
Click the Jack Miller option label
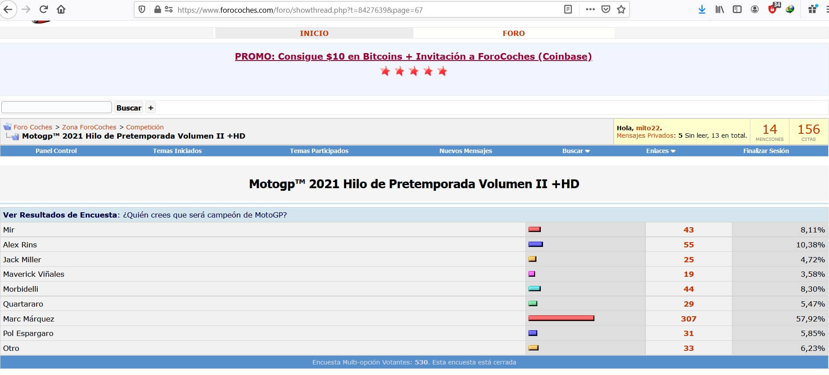[x=22, y=260]
